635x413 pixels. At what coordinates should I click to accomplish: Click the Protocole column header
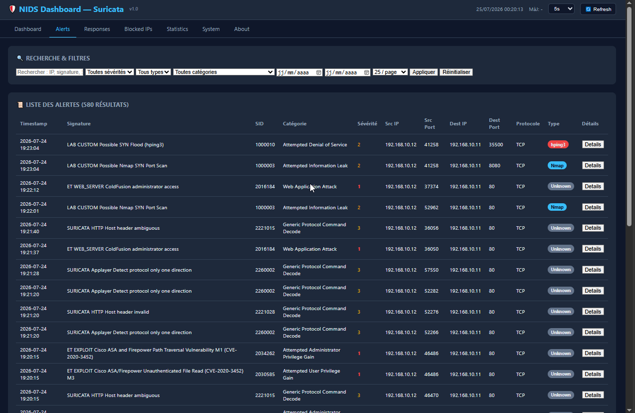pos(528,124)
